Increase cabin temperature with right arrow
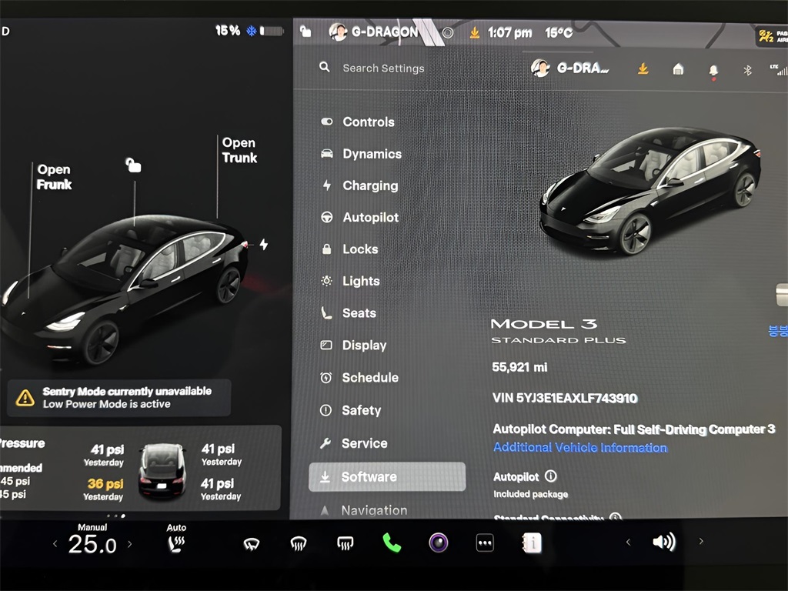 pyautogui.click(x=129, y=544)
